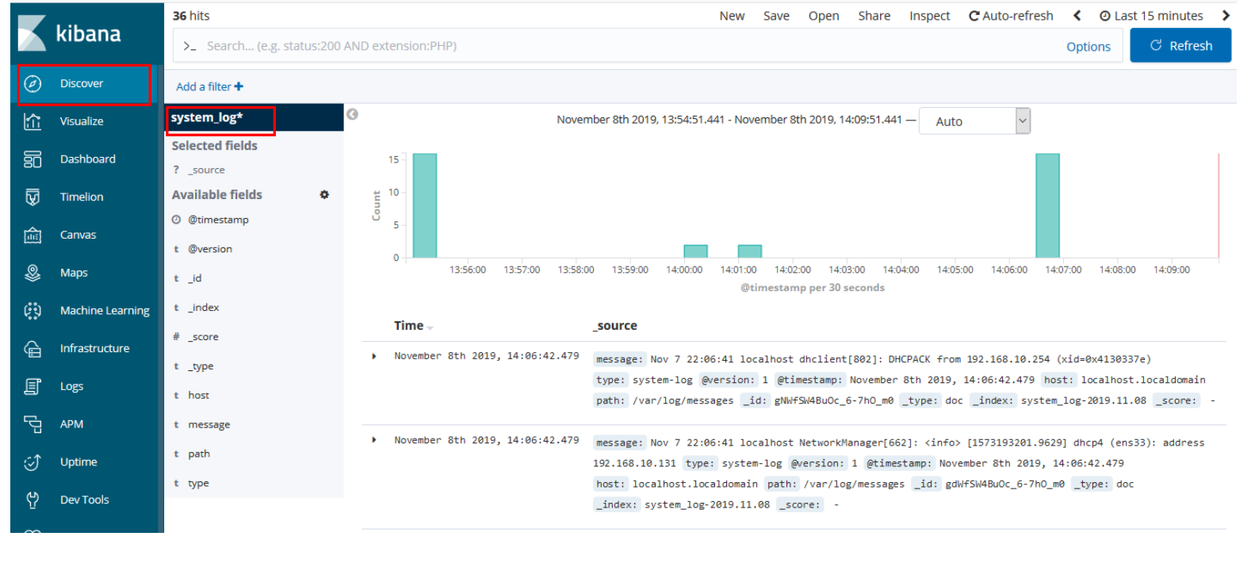This screenshot has width=1251, height=563.
Task: Open Logs icon in sidebar
Action: 33,386
